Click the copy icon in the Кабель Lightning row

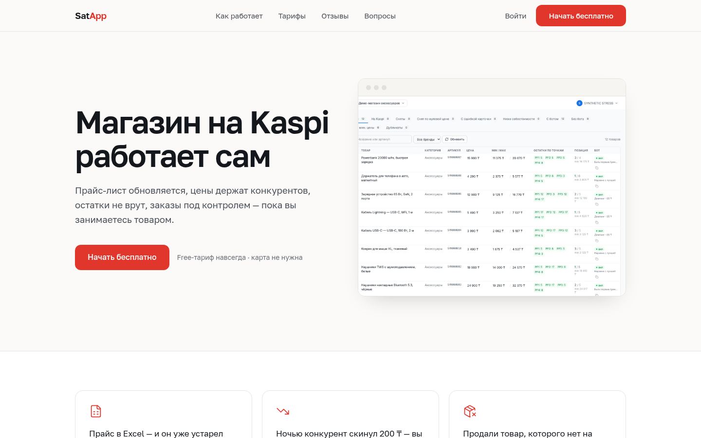pos(596,222)
